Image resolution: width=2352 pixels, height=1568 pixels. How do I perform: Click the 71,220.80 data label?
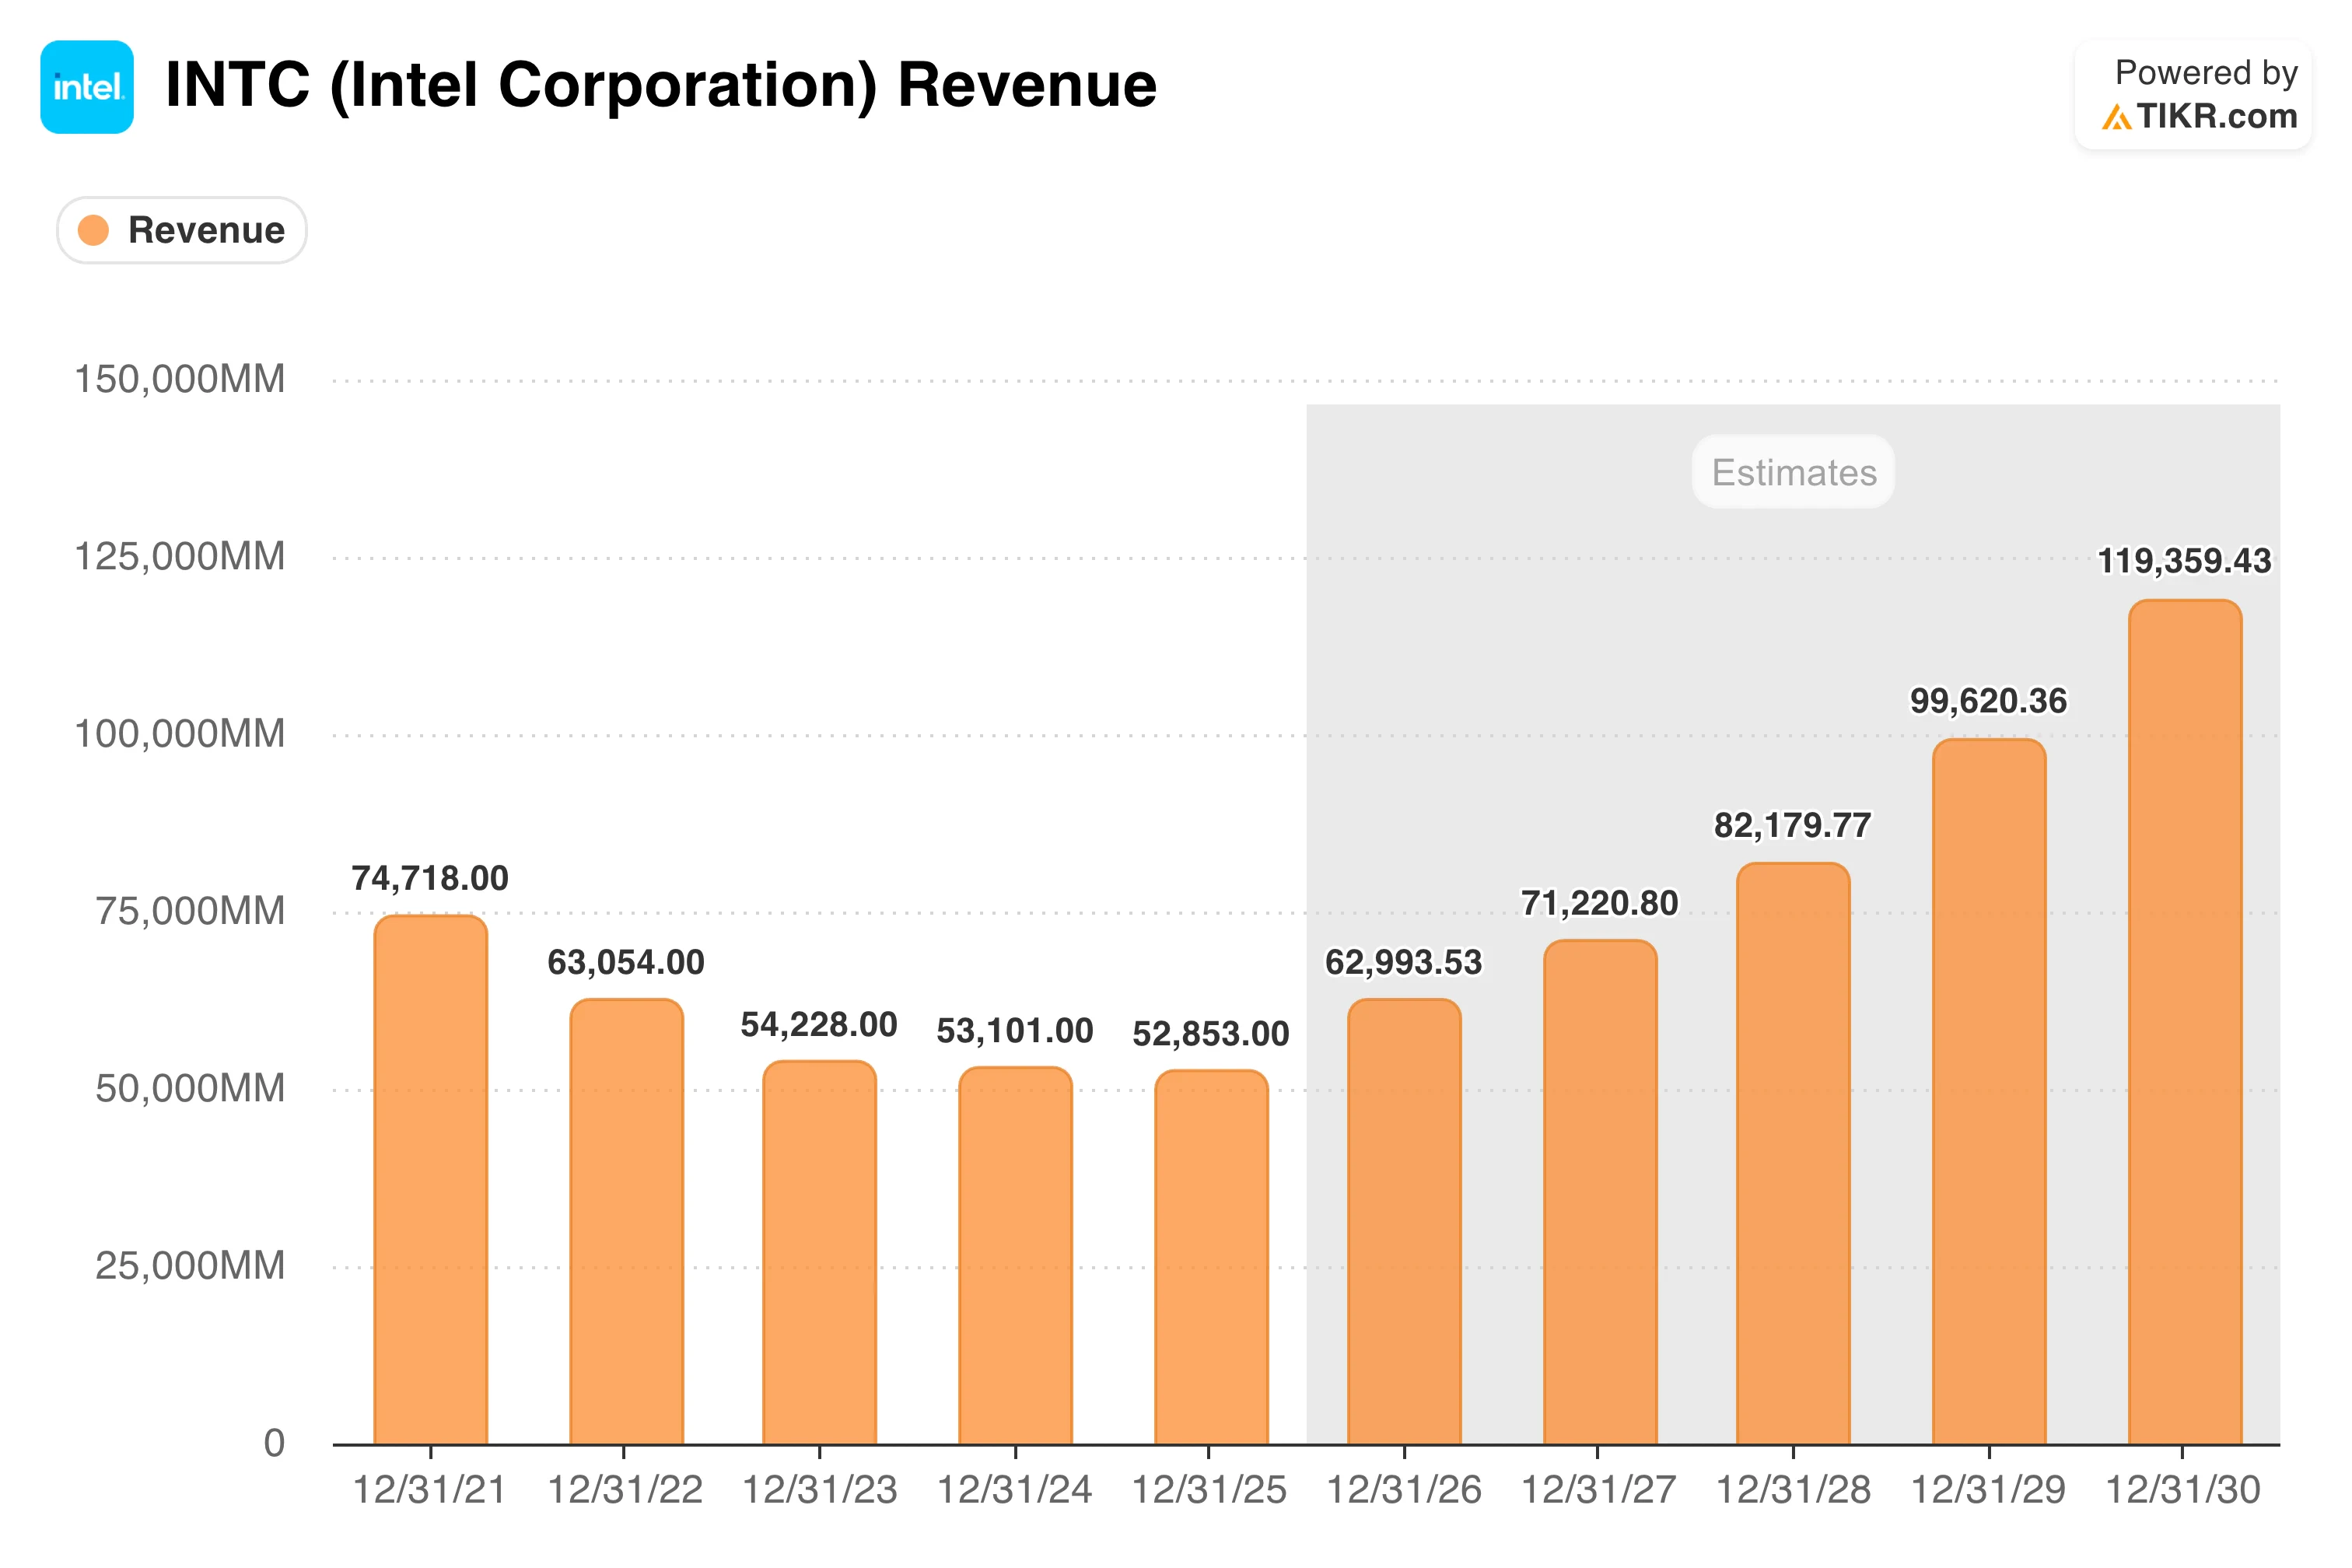click(1600, 903)
